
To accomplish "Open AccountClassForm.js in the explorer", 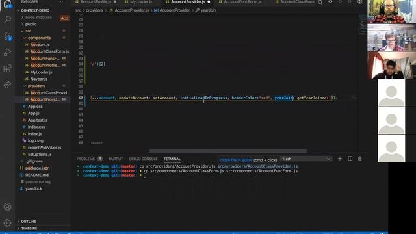I will pyautogui.click(x=49, y=51).
